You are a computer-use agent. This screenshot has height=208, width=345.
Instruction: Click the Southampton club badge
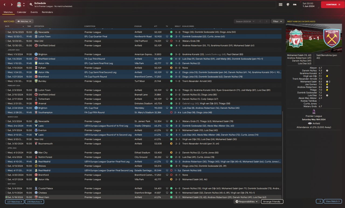click(x=36, y=112)
